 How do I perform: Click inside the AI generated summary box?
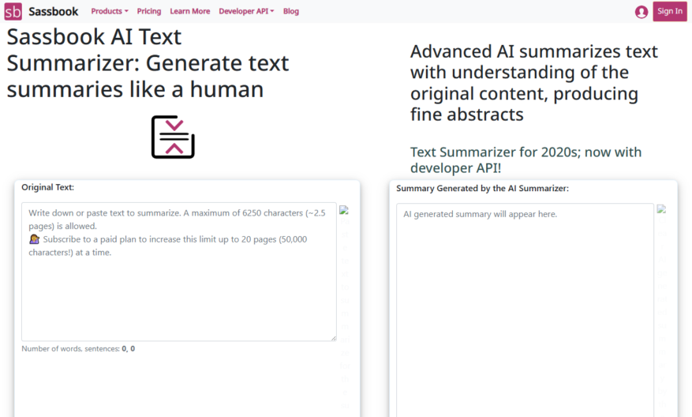coord(525,310)
